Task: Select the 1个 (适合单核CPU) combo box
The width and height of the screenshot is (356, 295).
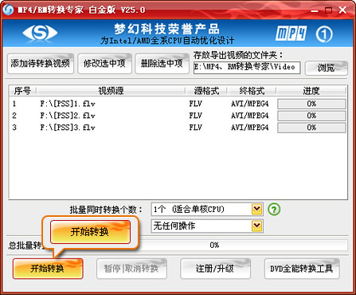Action: (x=207, y=210)
